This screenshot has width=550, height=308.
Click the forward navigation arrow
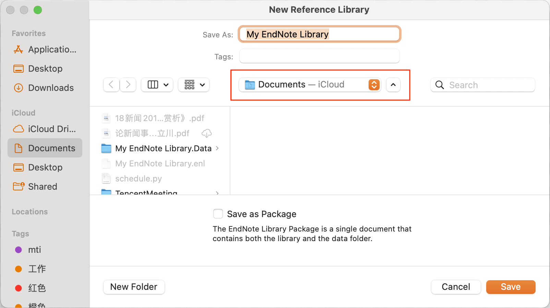coord(128,85)
